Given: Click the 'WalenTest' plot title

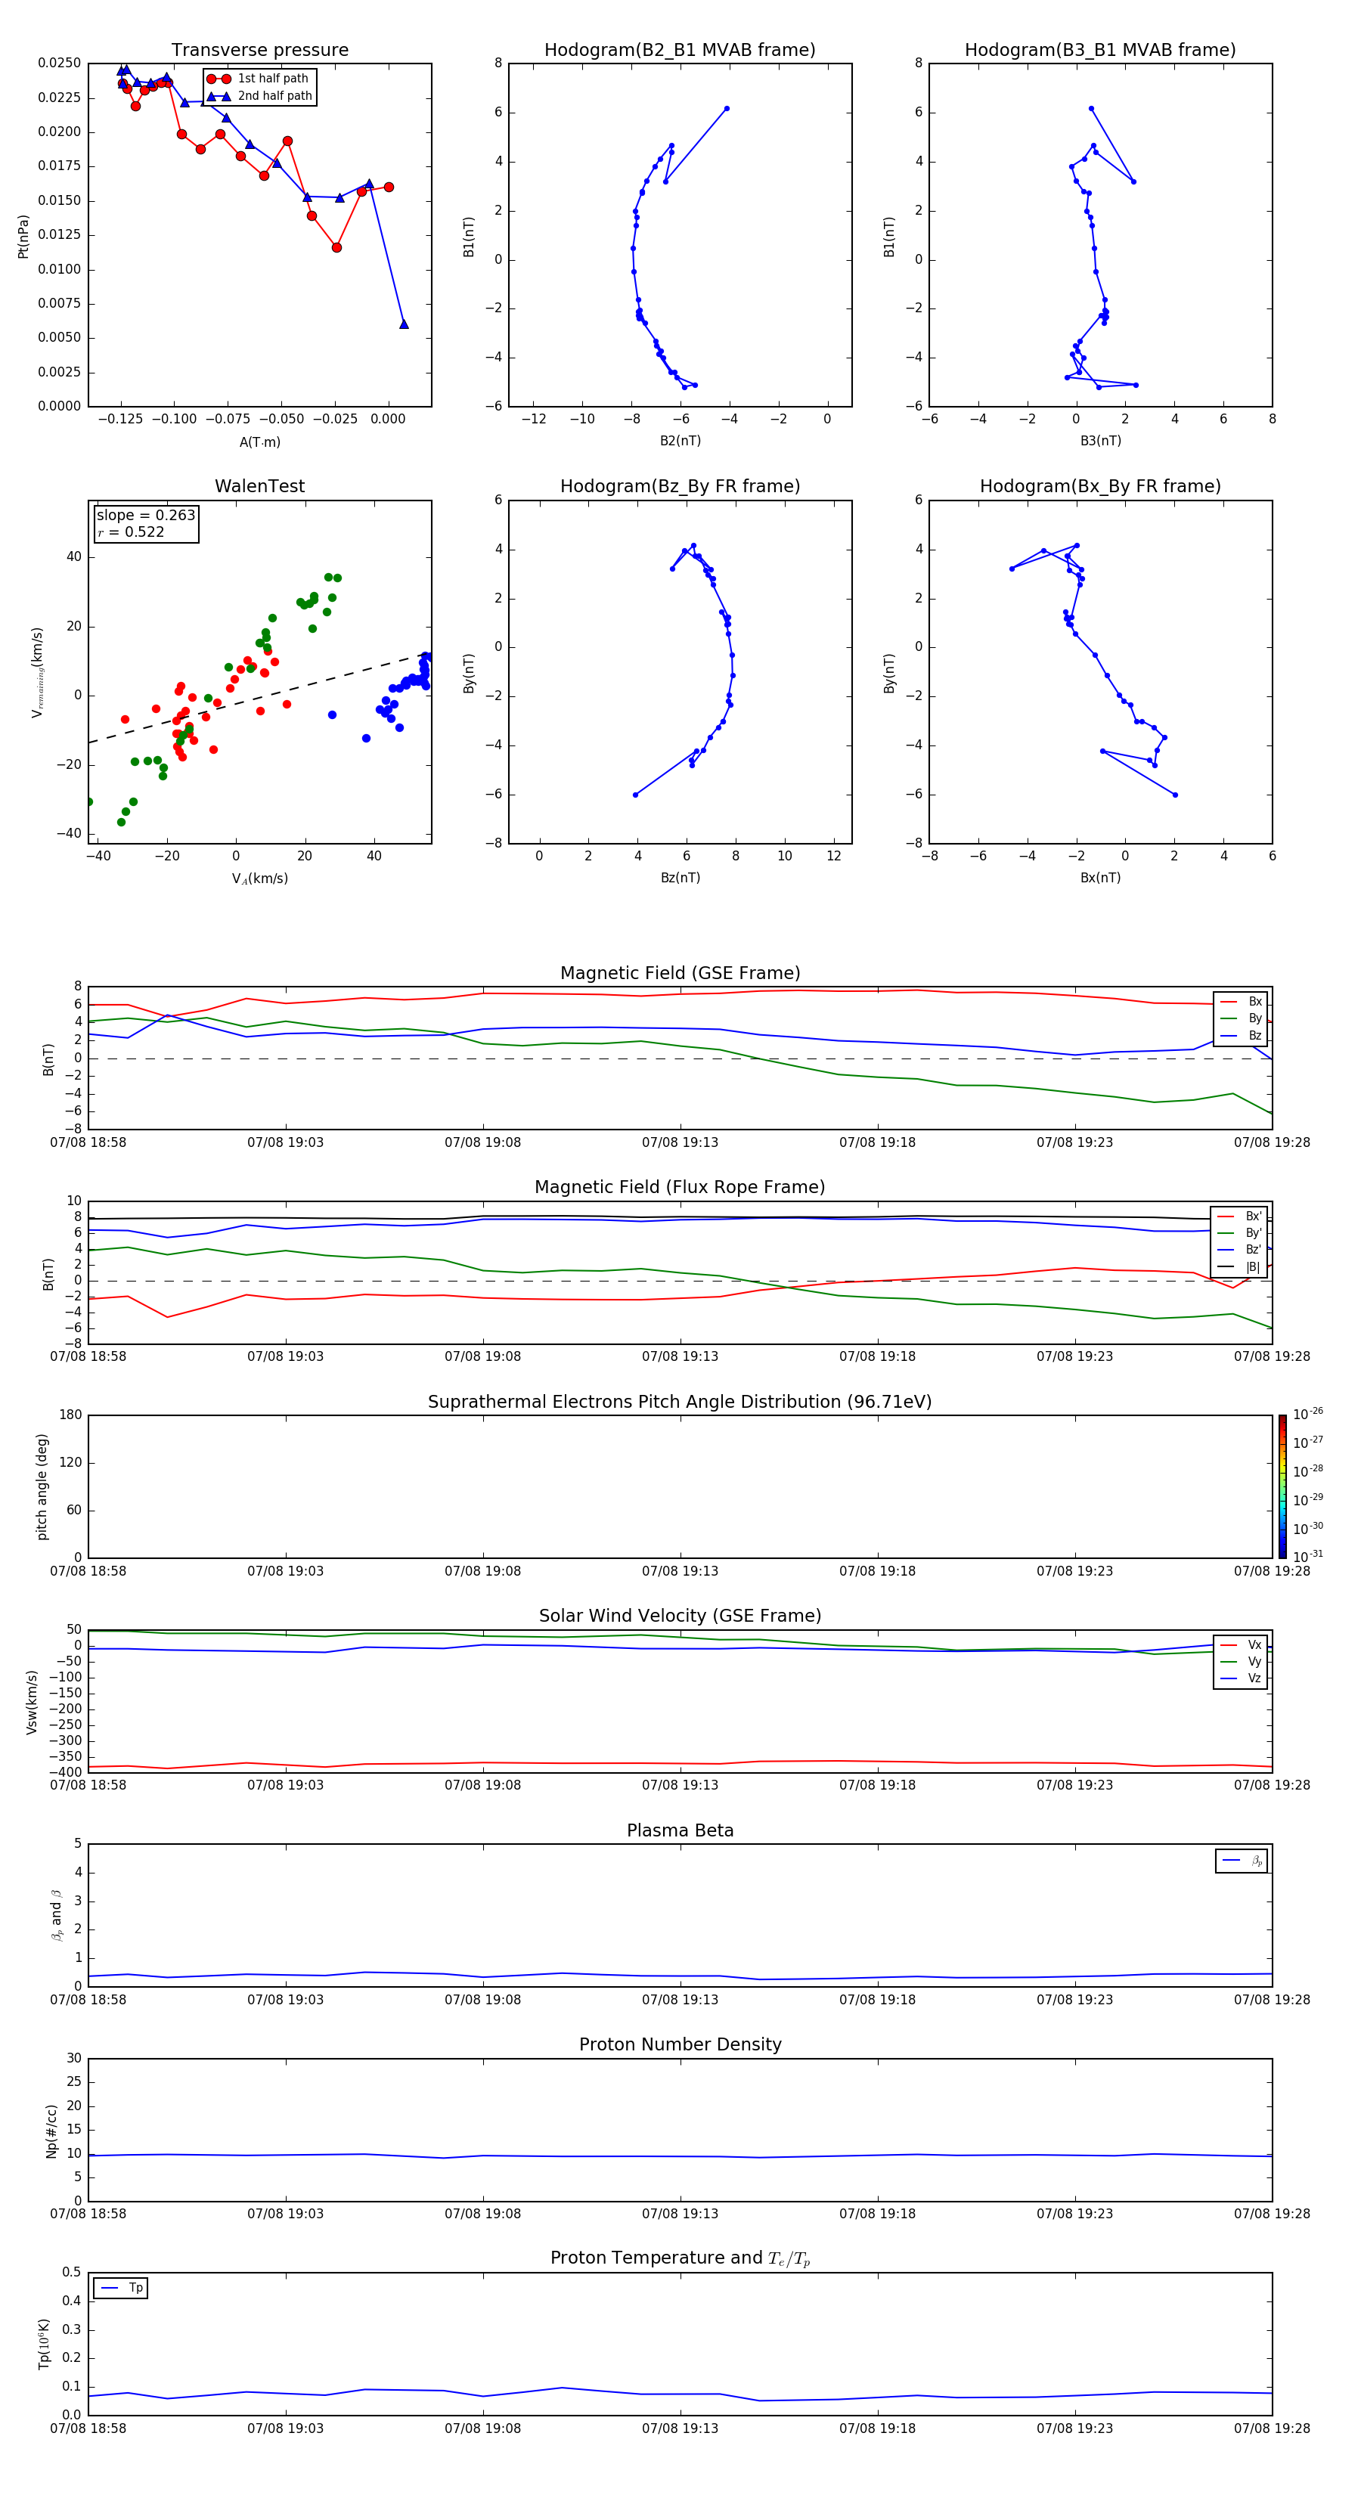Looking at the screenshot, I should [x=259, y=486].
